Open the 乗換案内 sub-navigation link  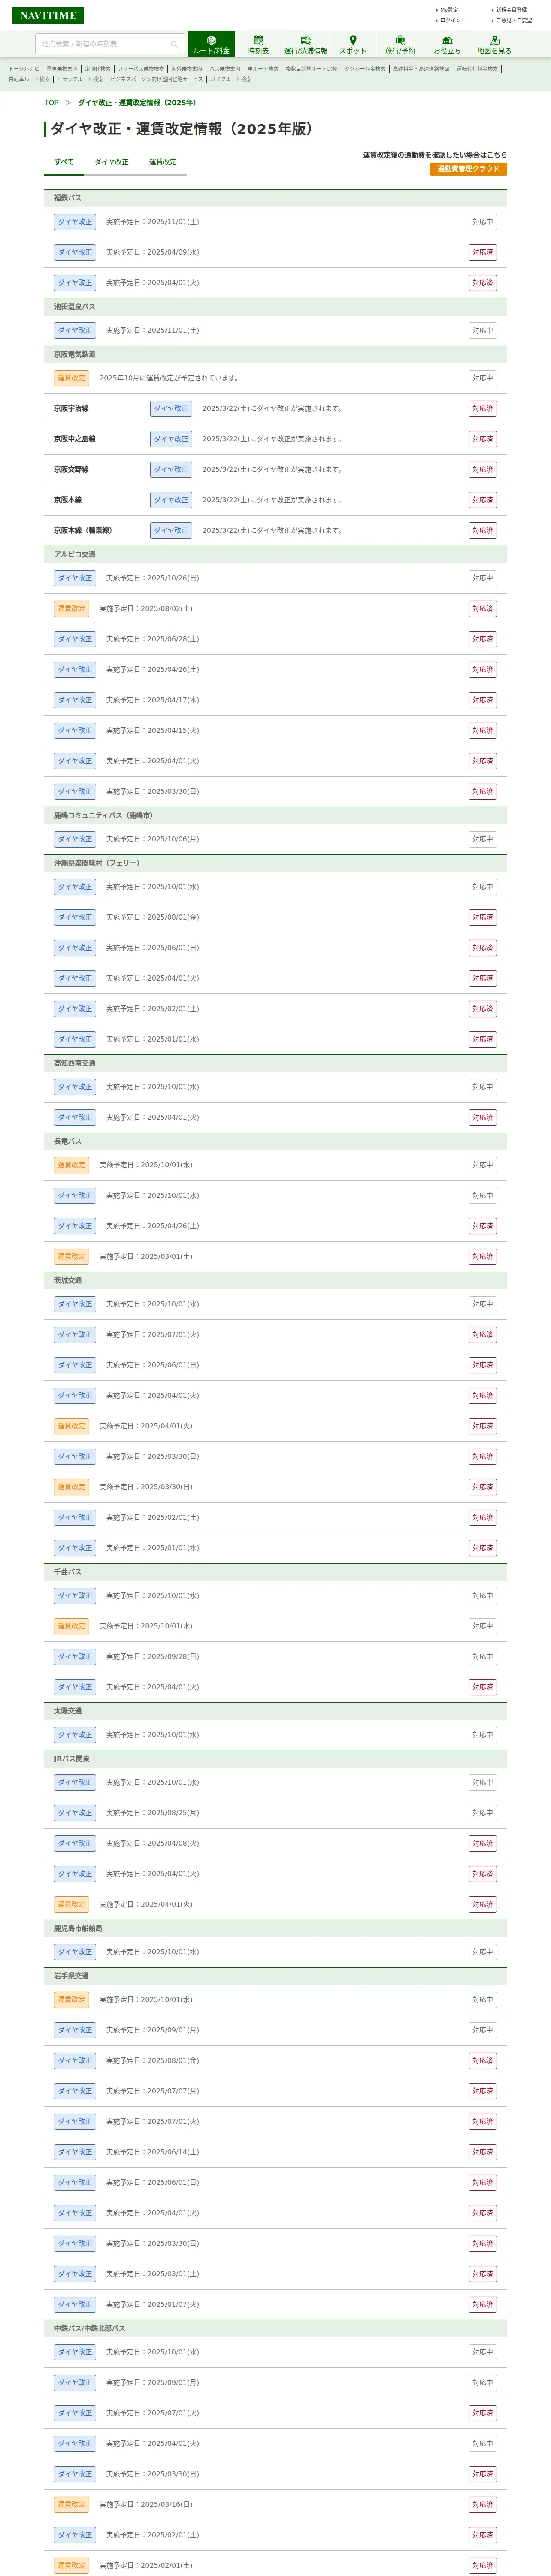coord(61,69)
